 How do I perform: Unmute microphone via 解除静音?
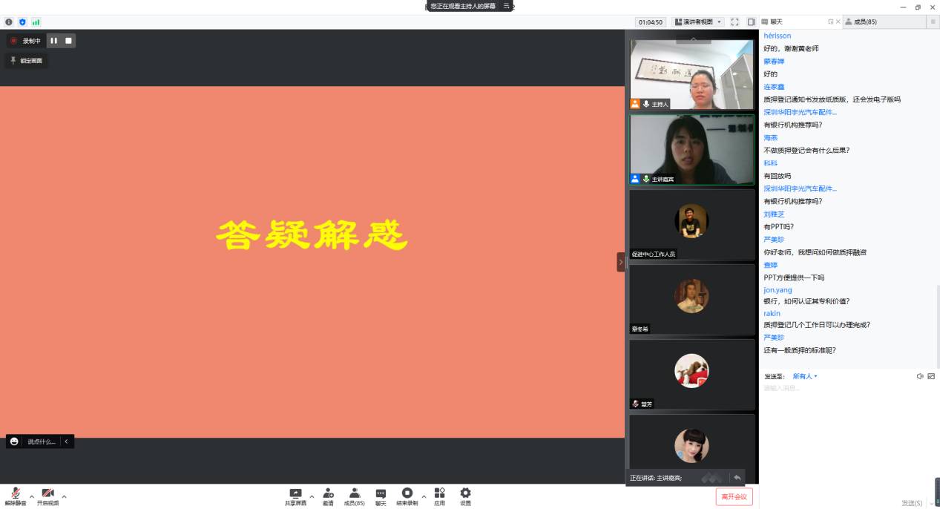tap(15, 496)
